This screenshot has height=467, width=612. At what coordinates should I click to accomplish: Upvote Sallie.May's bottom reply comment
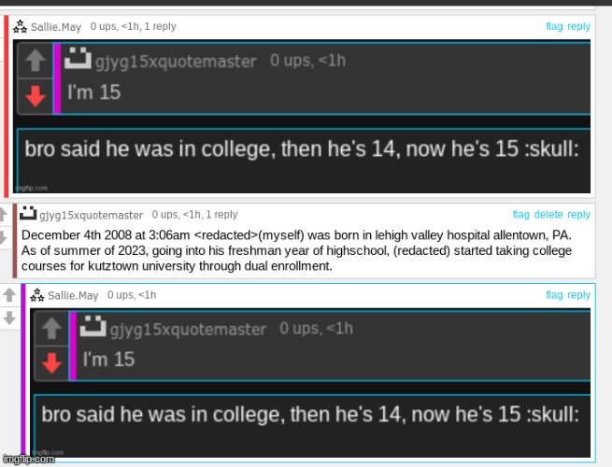[9, 295]
